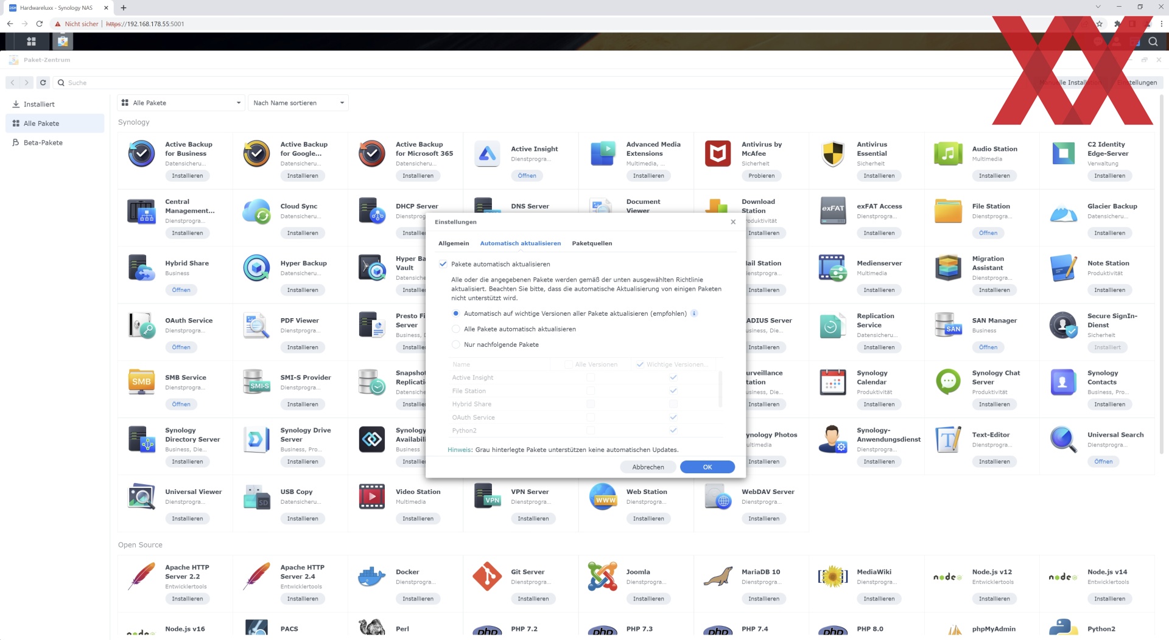Image resolution: width=1169 pixels, height=640 pixels.
Task: Switch to Automatisch aktualisieren tab
Action: [x=521, y=243]
